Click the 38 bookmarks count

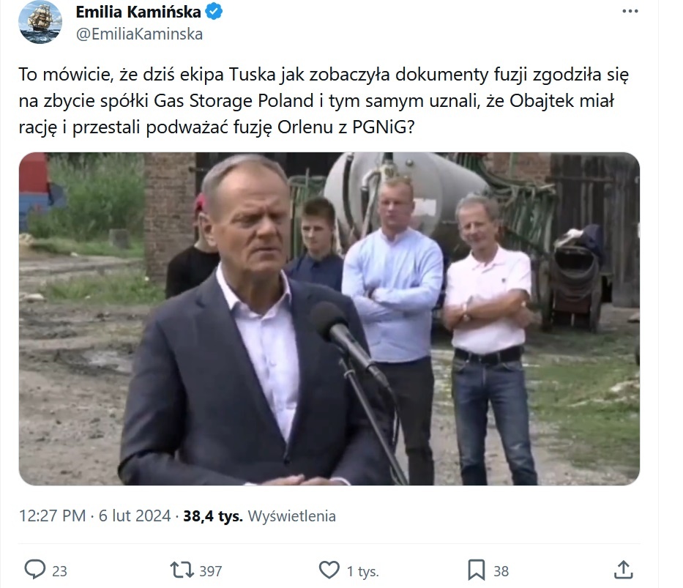click(501, 571)
